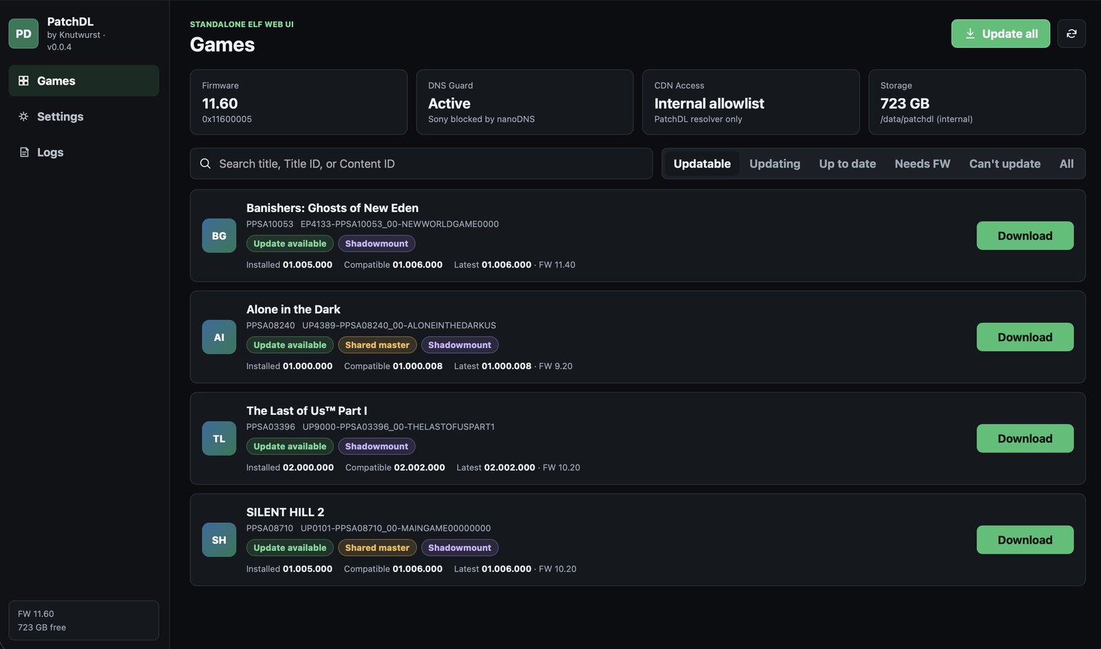Screen dimensions: 1101x649
Task: Click the Banishers: Ghosts of New Eden title
Action: 332,208
